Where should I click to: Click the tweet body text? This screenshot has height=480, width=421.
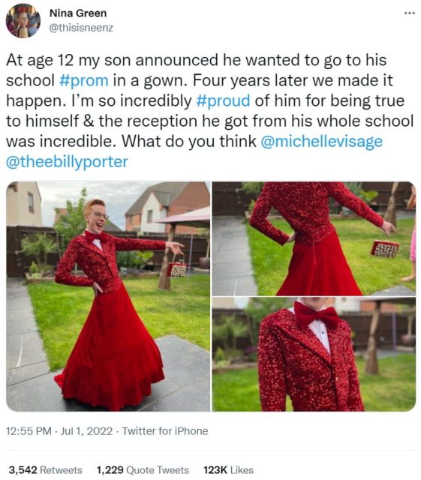pyautogui.click(x=210, y=111)
